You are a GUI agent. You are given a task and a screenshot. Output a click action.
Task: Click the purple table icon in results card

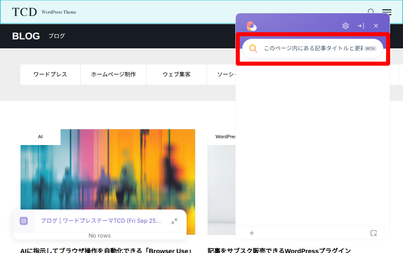tap(24, 221)
